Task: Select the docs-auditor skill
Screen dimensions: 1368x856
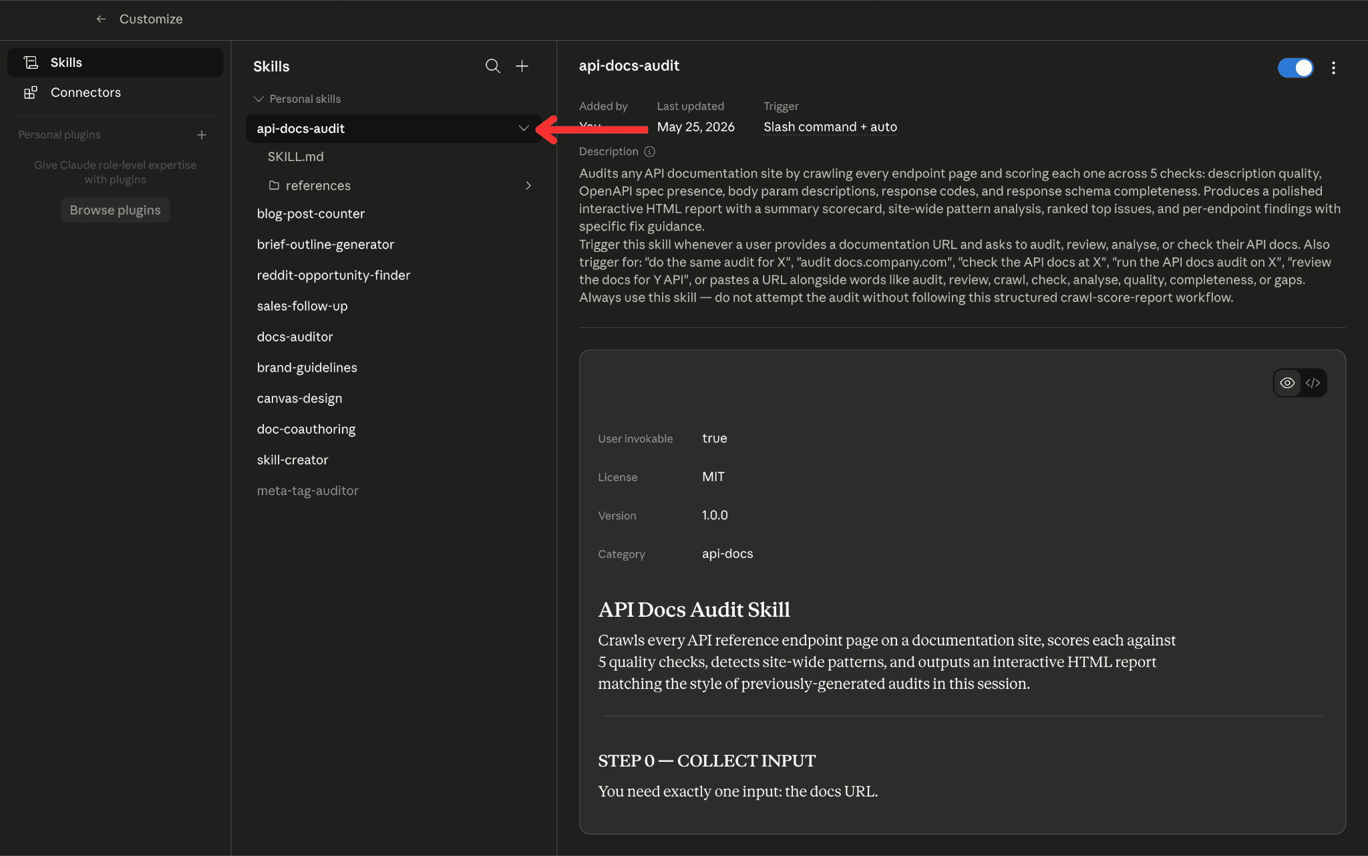Action: pyautogui.click(x=295, y=337)
